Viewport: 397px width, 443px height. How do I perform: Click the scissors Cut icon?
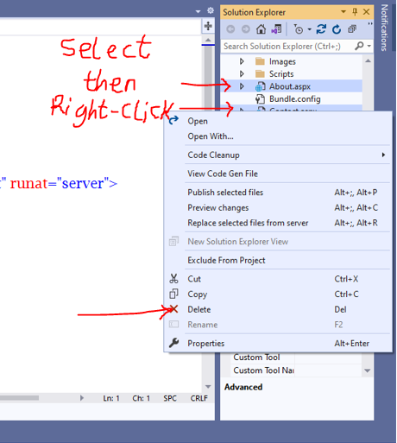173,279
